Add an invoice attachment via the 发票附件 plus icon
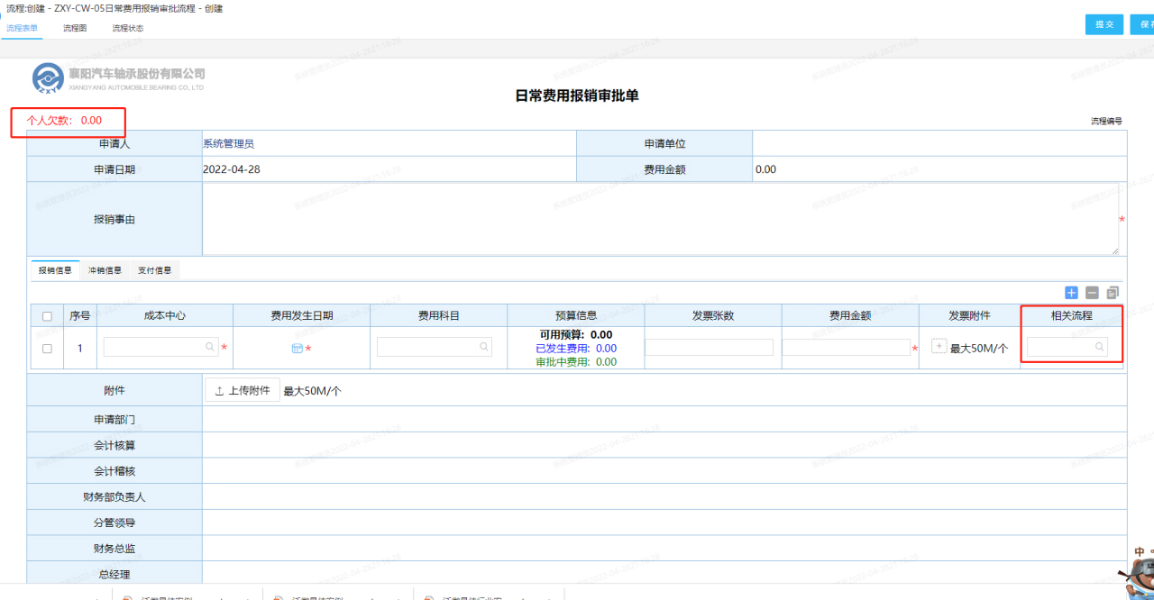Screen dimensions: 1154x600 tap(939, 347)
